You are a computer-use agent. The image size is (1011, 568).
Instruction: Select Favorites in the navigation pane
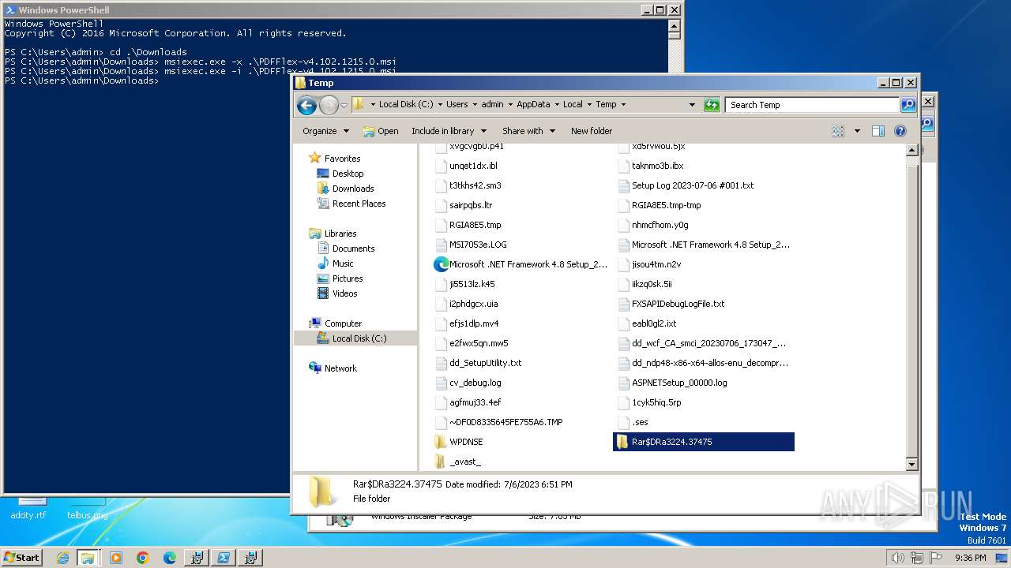click(342, 158)
